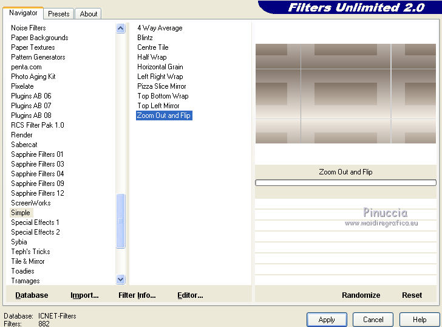Image resolution: width=442 pixels, height=327 pixels.
Task: Choose the Blintz filter
Action: (145, 38)
